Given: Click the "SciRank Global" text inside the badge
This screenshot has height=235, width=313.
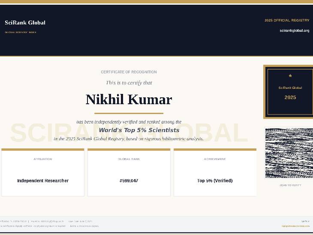Looking at the screenshot, I should pyautogui.click(x=290, y=87).
